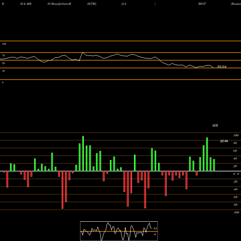Viewport: 241px width, 241px height.
Task: Click the 40 label on MR axis
Action: coord(235,159)
